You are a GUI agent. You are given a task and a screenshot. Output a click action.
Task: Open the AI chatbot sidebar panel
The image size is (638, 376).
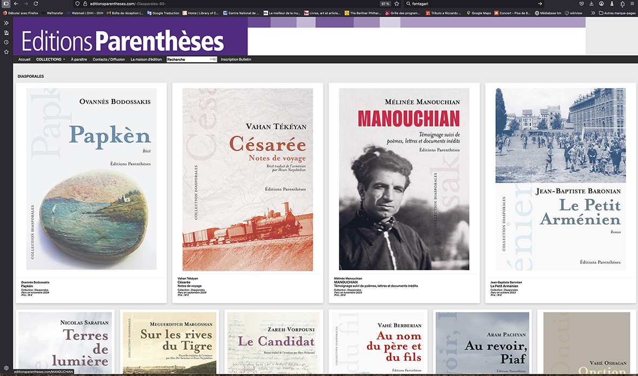(6, 23)
